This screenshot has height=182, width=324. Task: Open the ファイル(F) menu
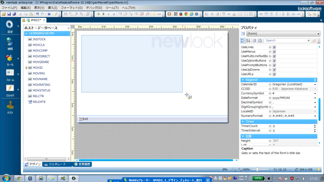click(x=9, y=8)
